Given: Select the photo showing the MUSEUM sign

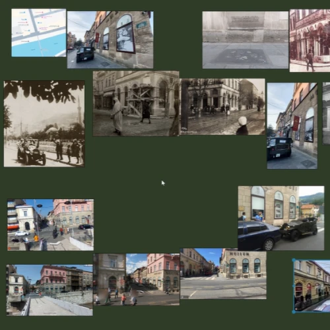Looking at the screenshot, I should 223,274.
